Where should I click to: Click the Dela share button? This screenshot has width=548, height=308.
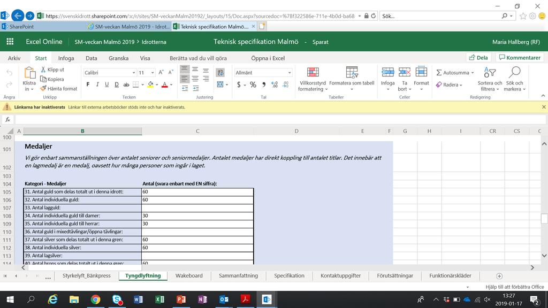[478, 58]
